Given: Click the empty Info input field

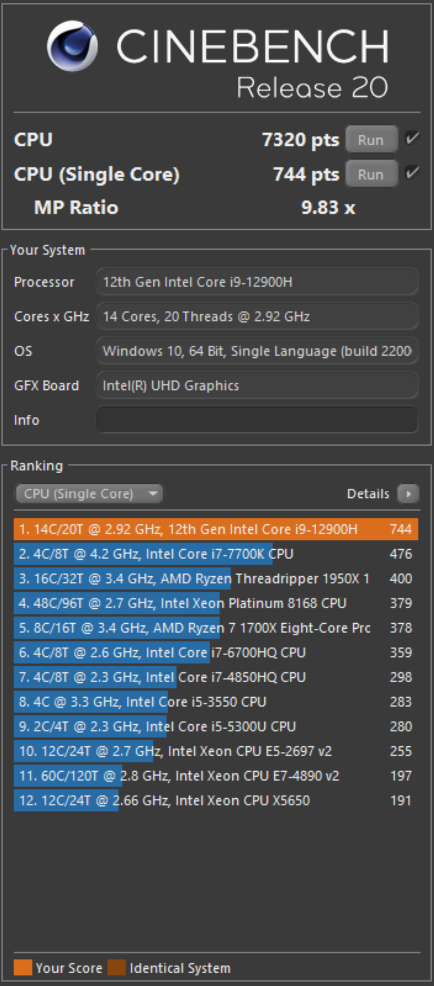Looking at the screenshot, I should click(x=257, y=420).
